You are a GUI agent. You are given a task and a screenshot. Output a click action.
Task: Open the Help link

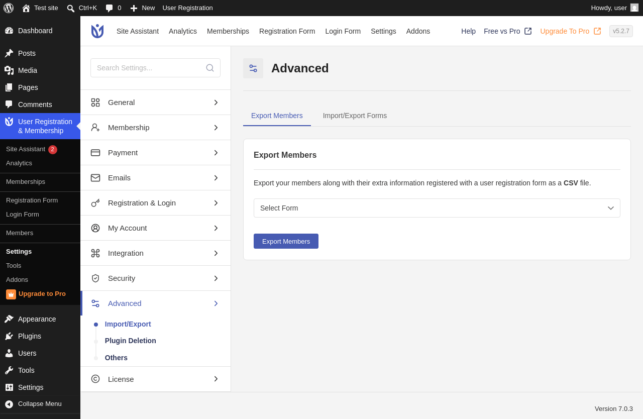(x=468, y=31)
